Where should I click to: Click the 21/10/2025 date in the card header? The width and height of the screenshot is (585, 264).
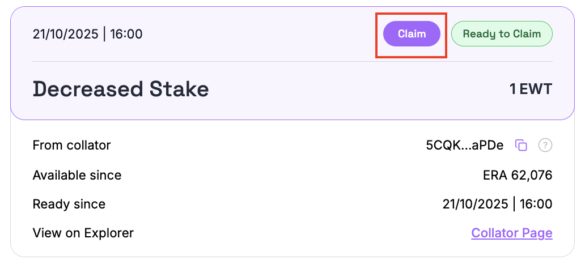pos(64,34)
